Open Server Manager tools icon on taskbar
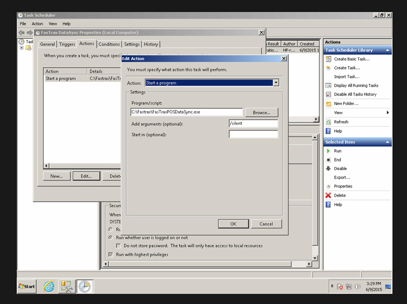 click(67, 286)
